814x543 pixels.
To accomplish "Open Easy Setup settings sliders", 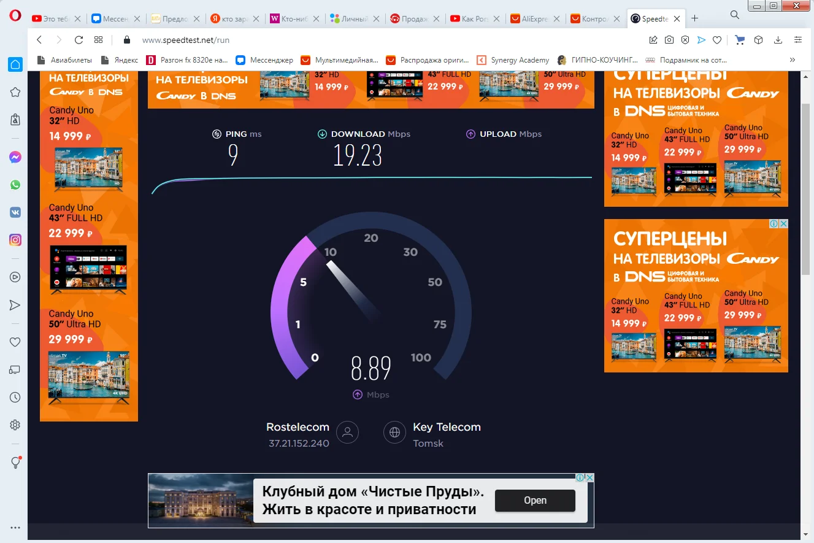I will point(798,40).
